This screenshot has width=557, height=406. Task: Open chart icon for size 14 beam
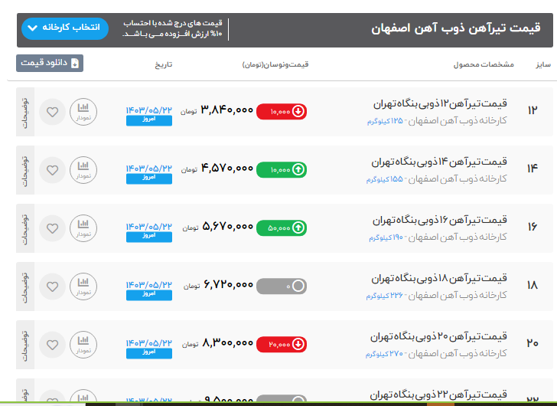pyautogui.click(x=83, y=170)
